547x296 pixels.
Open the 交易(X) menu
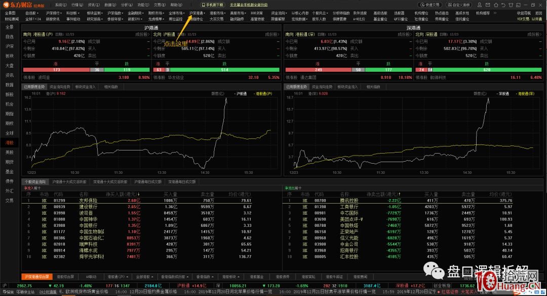tap(160, 5)
